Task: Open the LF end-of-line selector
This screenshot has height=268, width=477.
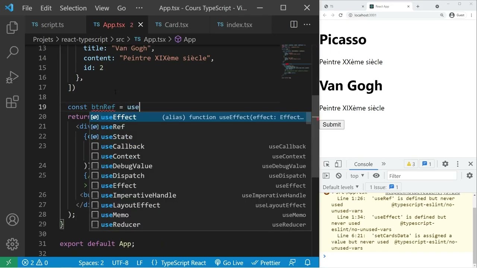Action: click(140, 262)
